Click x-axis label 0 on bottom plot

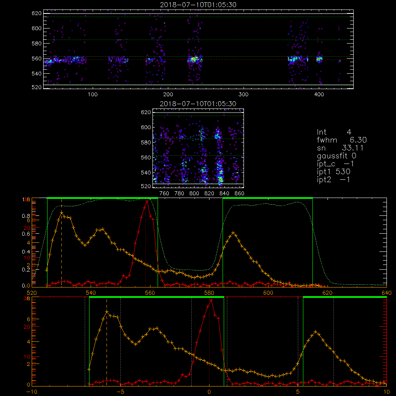point(209,392)
